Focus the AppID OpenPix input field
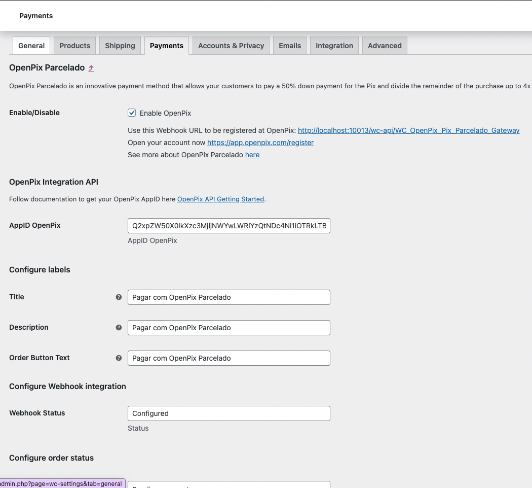 [229, 226]
